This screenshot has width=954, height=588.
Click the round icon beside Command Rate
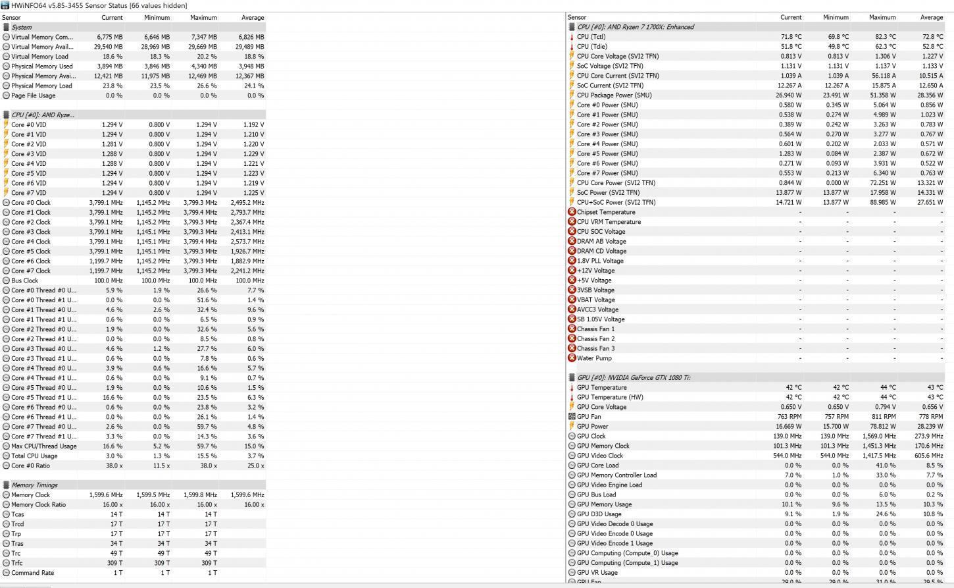[x=6, y=573]
